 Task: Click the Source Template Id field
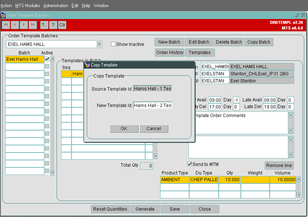coord(153,89)
